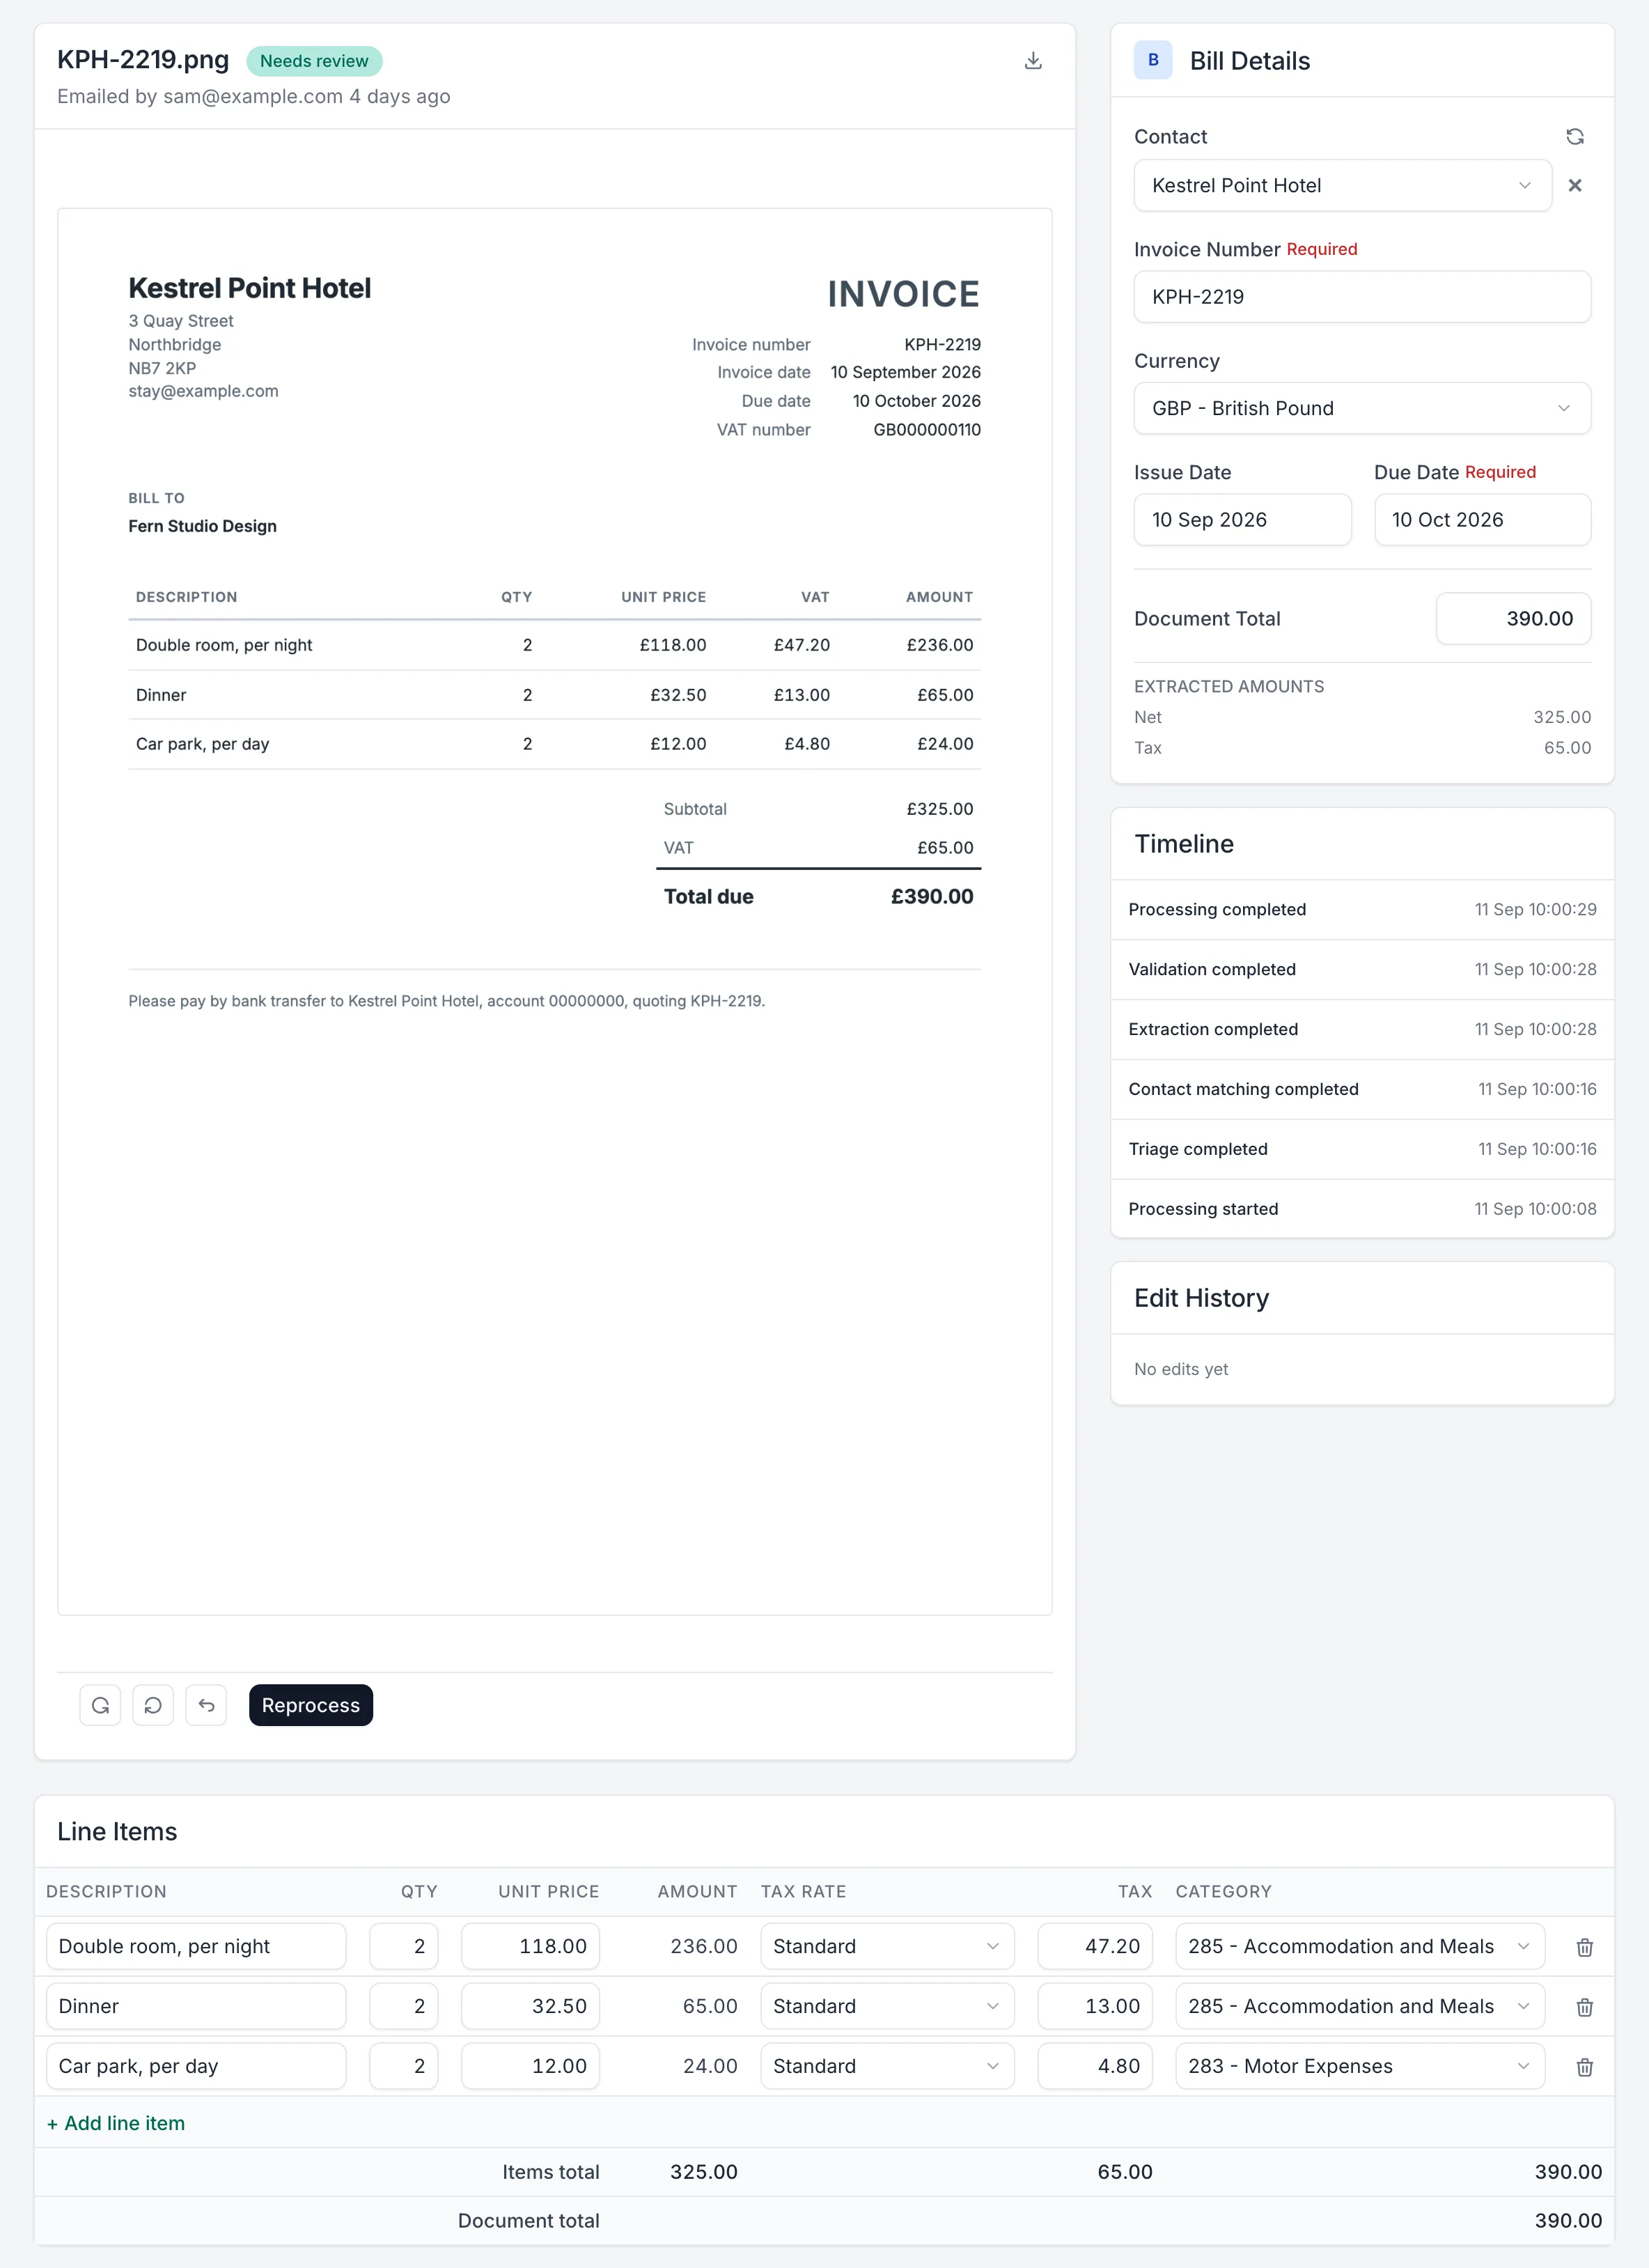Edit unit price 32.50 field
The height and width of the screenshot is (2268, 1649).
pos(530,2006)
